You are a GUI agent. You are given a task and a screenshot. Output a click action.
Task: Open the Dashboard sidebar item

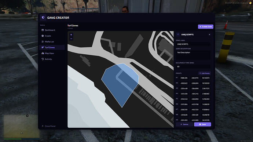(52, 30)
